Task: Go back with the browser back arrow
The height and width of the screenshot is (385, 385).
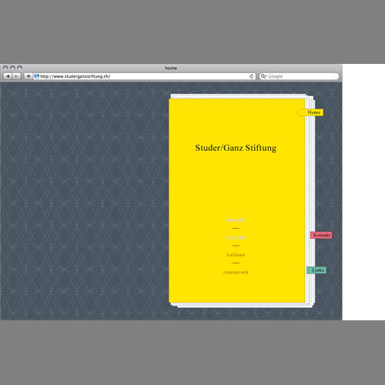Action: (8, 76)
